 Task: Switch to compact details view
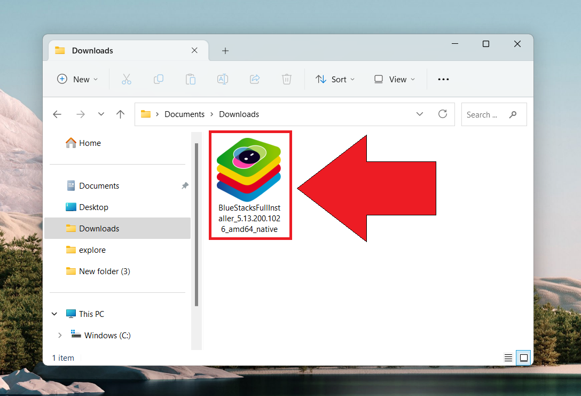click(508, 358)
